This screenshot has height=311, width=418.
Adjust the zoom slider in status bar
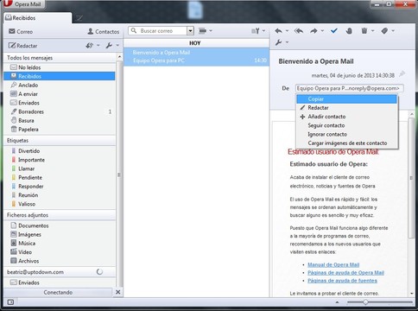point(365,302)
